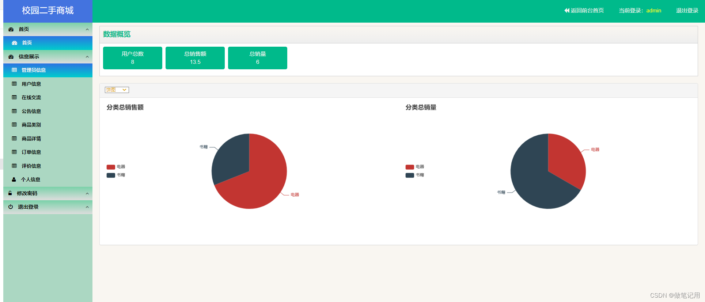The image size is (705, 302).
Task: Expand the sidebar 退出登录 section chevron
Action: pyautogui.click(x=87, y=207)
